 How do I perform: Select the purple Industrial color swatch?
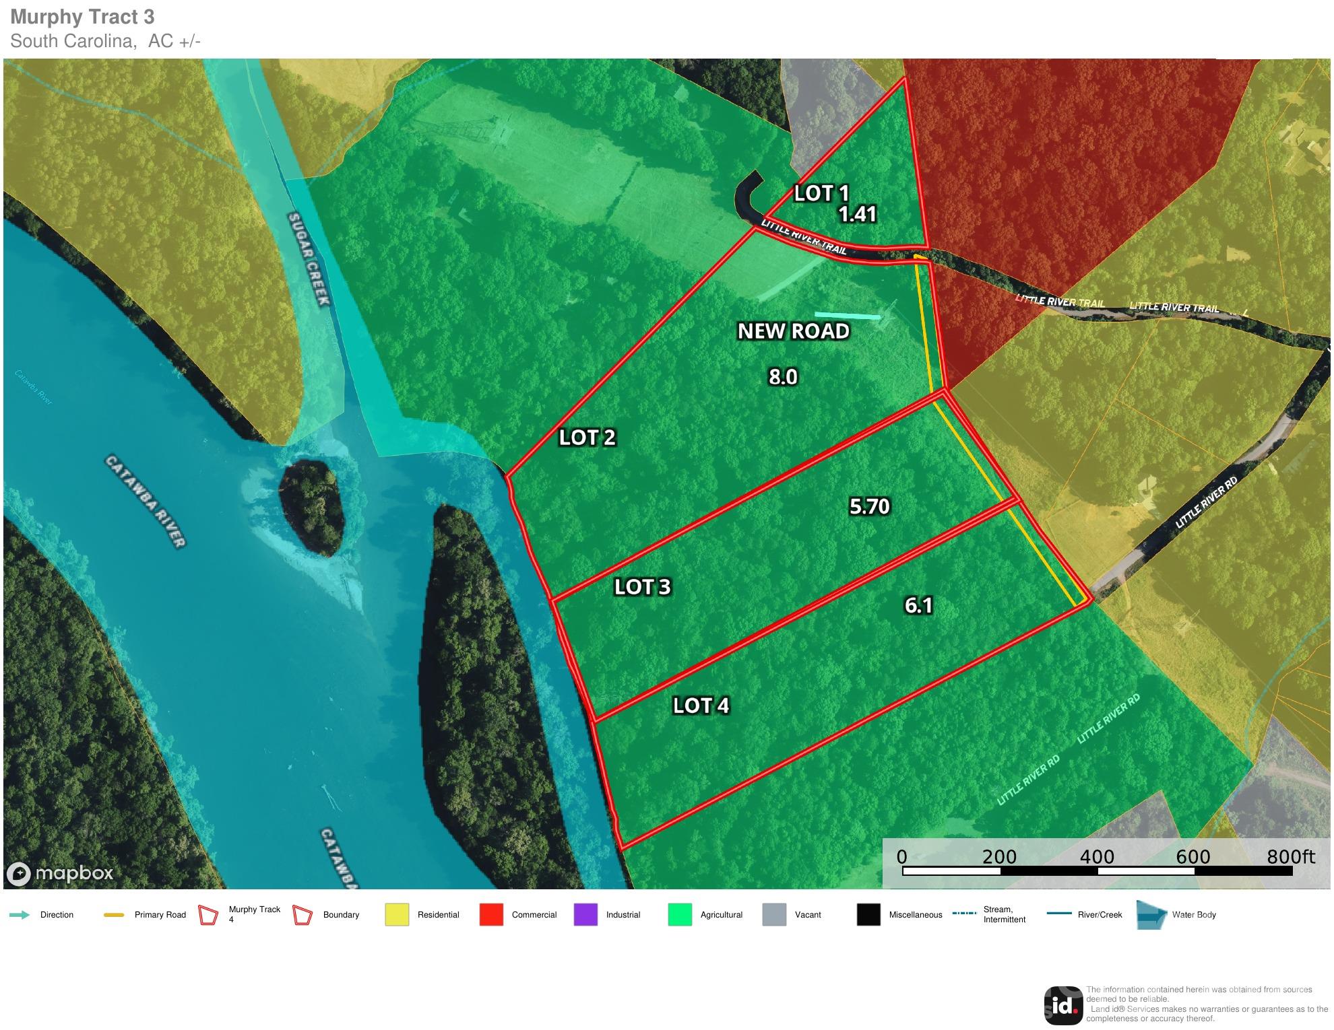(585, 915)
